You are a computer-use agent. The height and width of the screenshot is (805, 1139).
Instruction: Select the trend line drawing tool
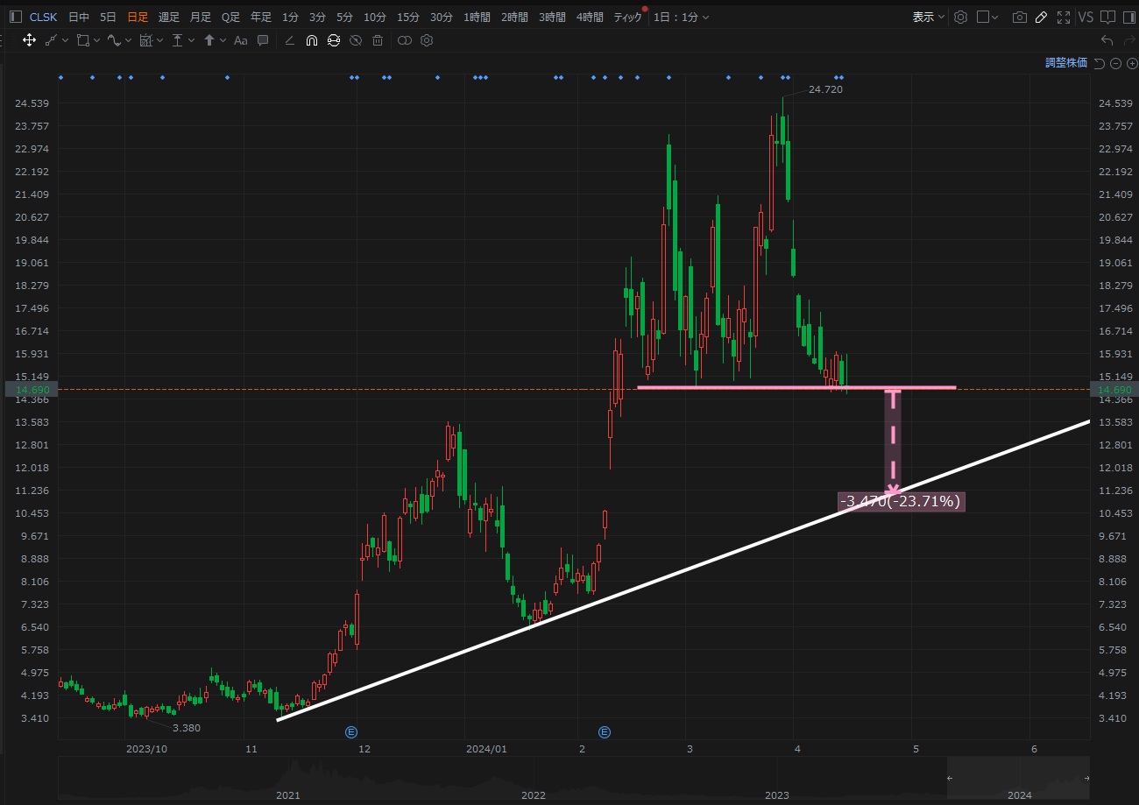[52, 40]
